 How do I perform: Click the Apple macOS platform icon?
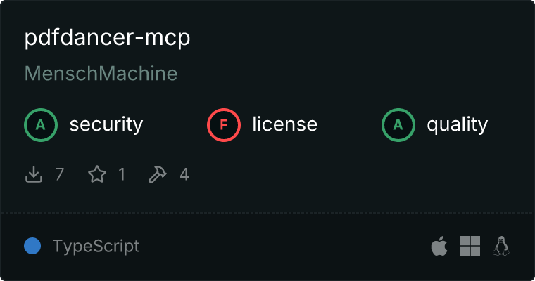click(x=439, y=246)
